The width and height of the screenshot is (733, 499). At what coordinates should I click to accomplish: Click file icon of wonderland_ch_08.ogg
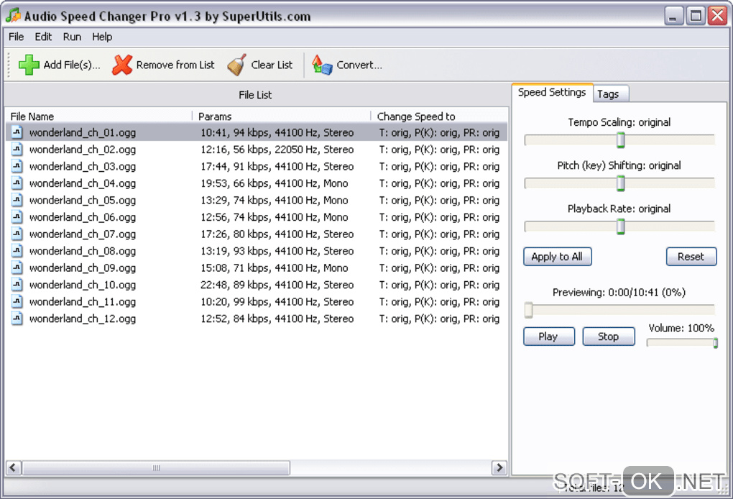pos(17,251)
